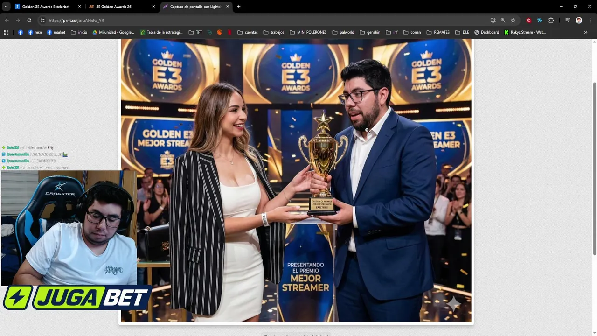This screenshot has width=597, height=336.
Task: Open the Rakyz Stream Kick bookmark
Action: (x=525, y=32)
